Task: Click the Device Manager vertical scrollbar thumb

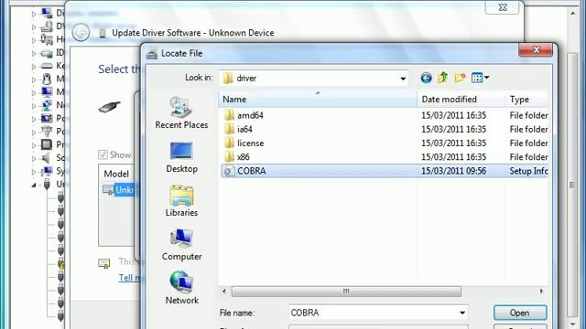Action: [572, 185]
